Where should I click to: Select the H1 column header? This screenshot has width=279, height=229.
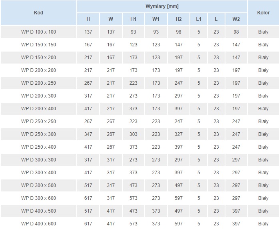(133, 19)
